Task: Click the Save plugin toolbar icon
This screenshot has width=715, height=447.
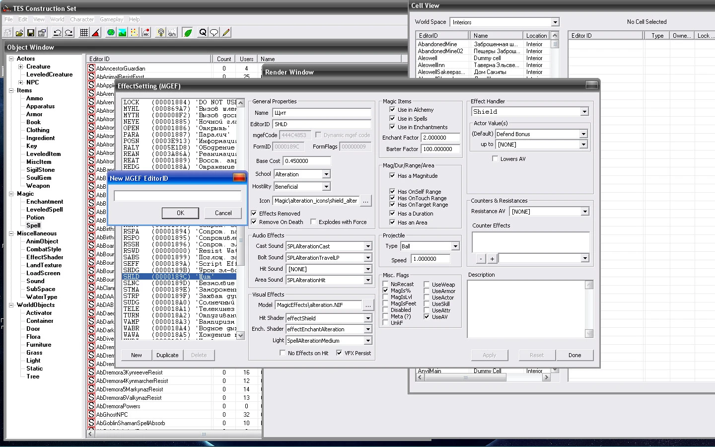Action: tap(31, 33)
